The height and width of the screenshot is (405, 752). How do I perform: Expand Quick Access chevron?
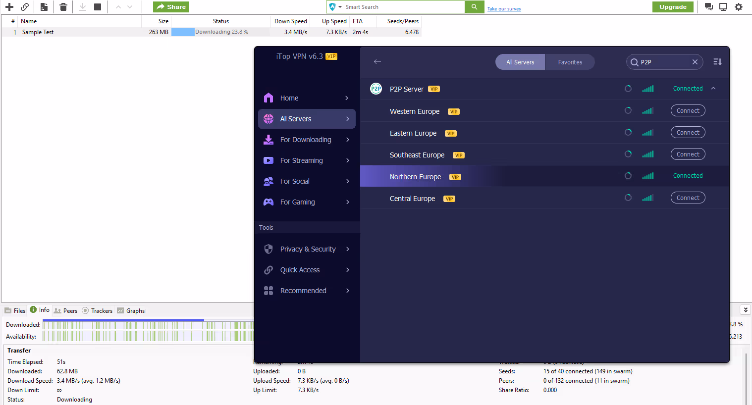click(x=348, y=270)
